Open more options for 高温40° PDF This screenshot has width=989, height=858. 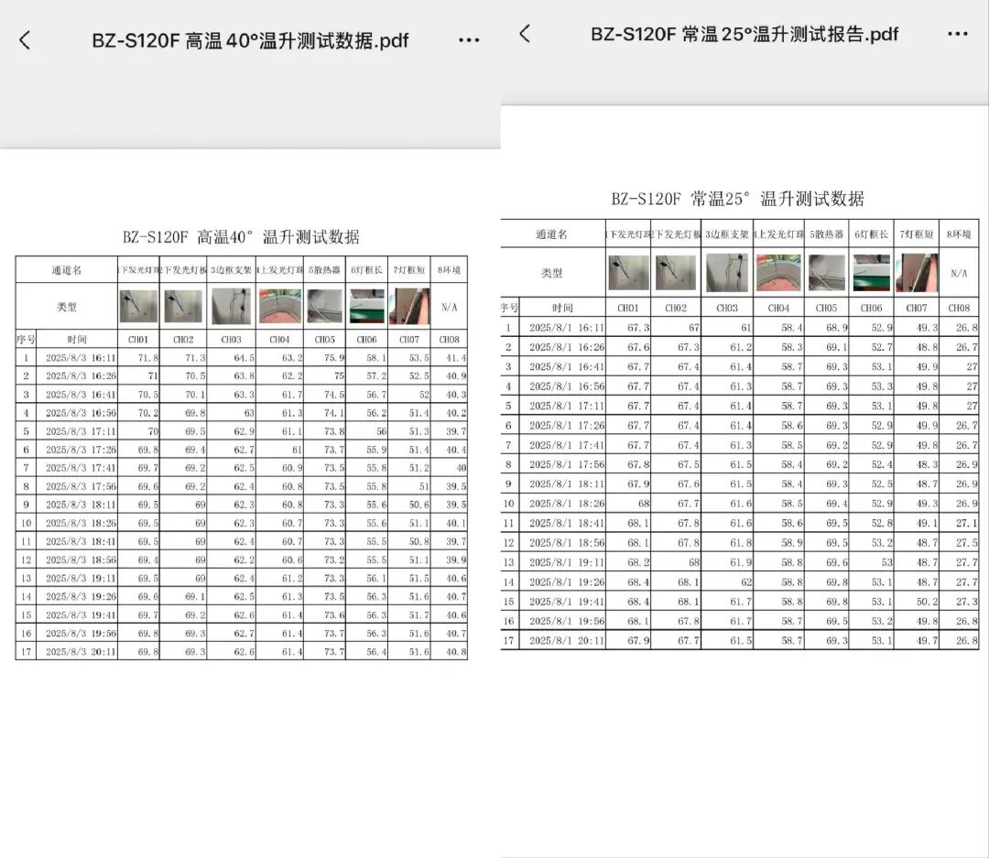469,40
